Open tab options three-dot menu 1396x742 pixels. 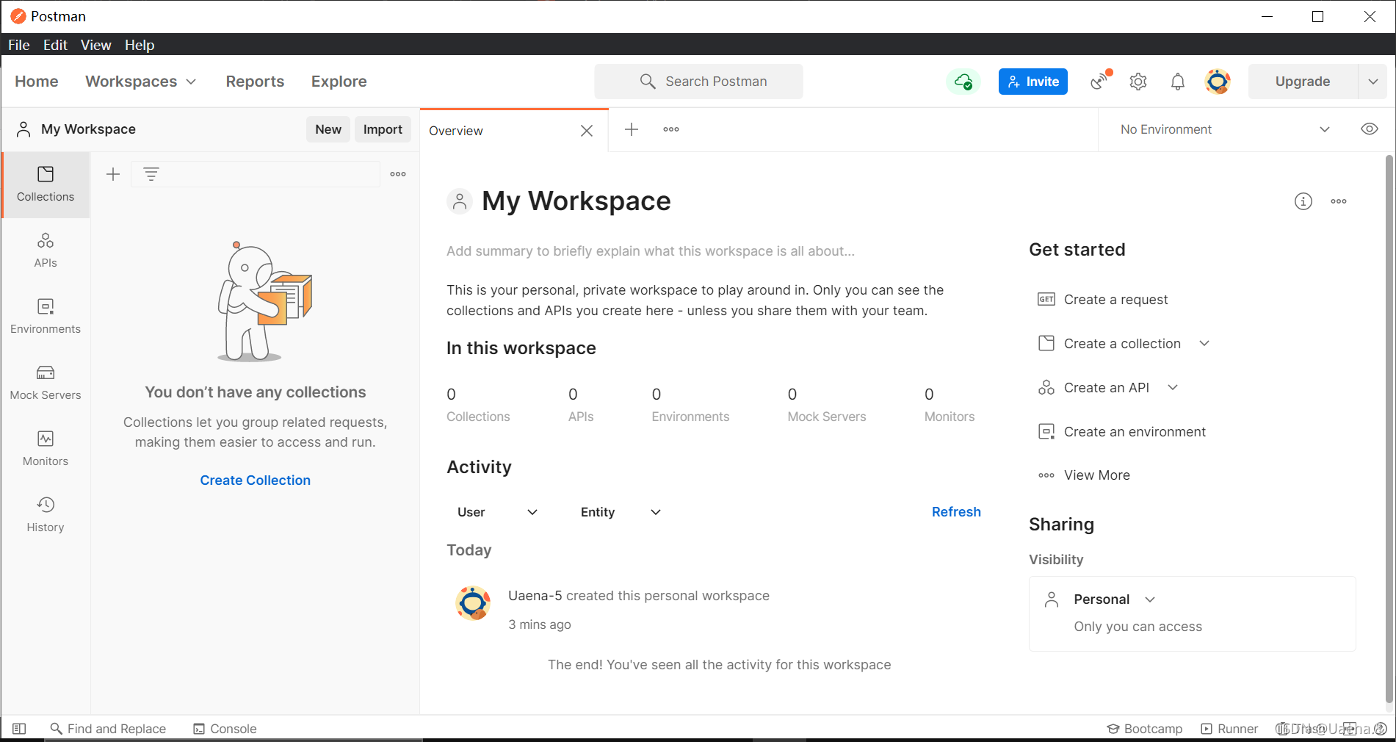click(671, 129)
